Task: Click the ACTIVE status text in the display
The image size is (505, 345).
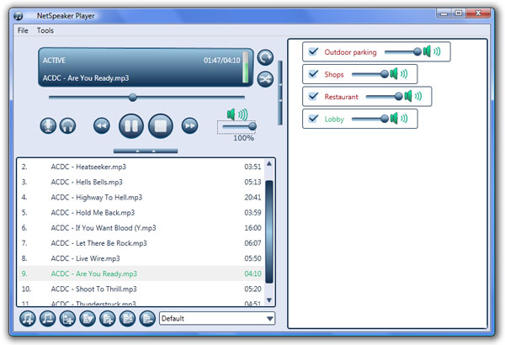Action: (54, 61)
